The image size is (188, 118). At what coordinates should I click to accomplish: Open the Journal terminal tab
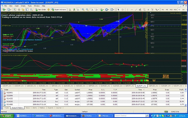coord(59,108)
